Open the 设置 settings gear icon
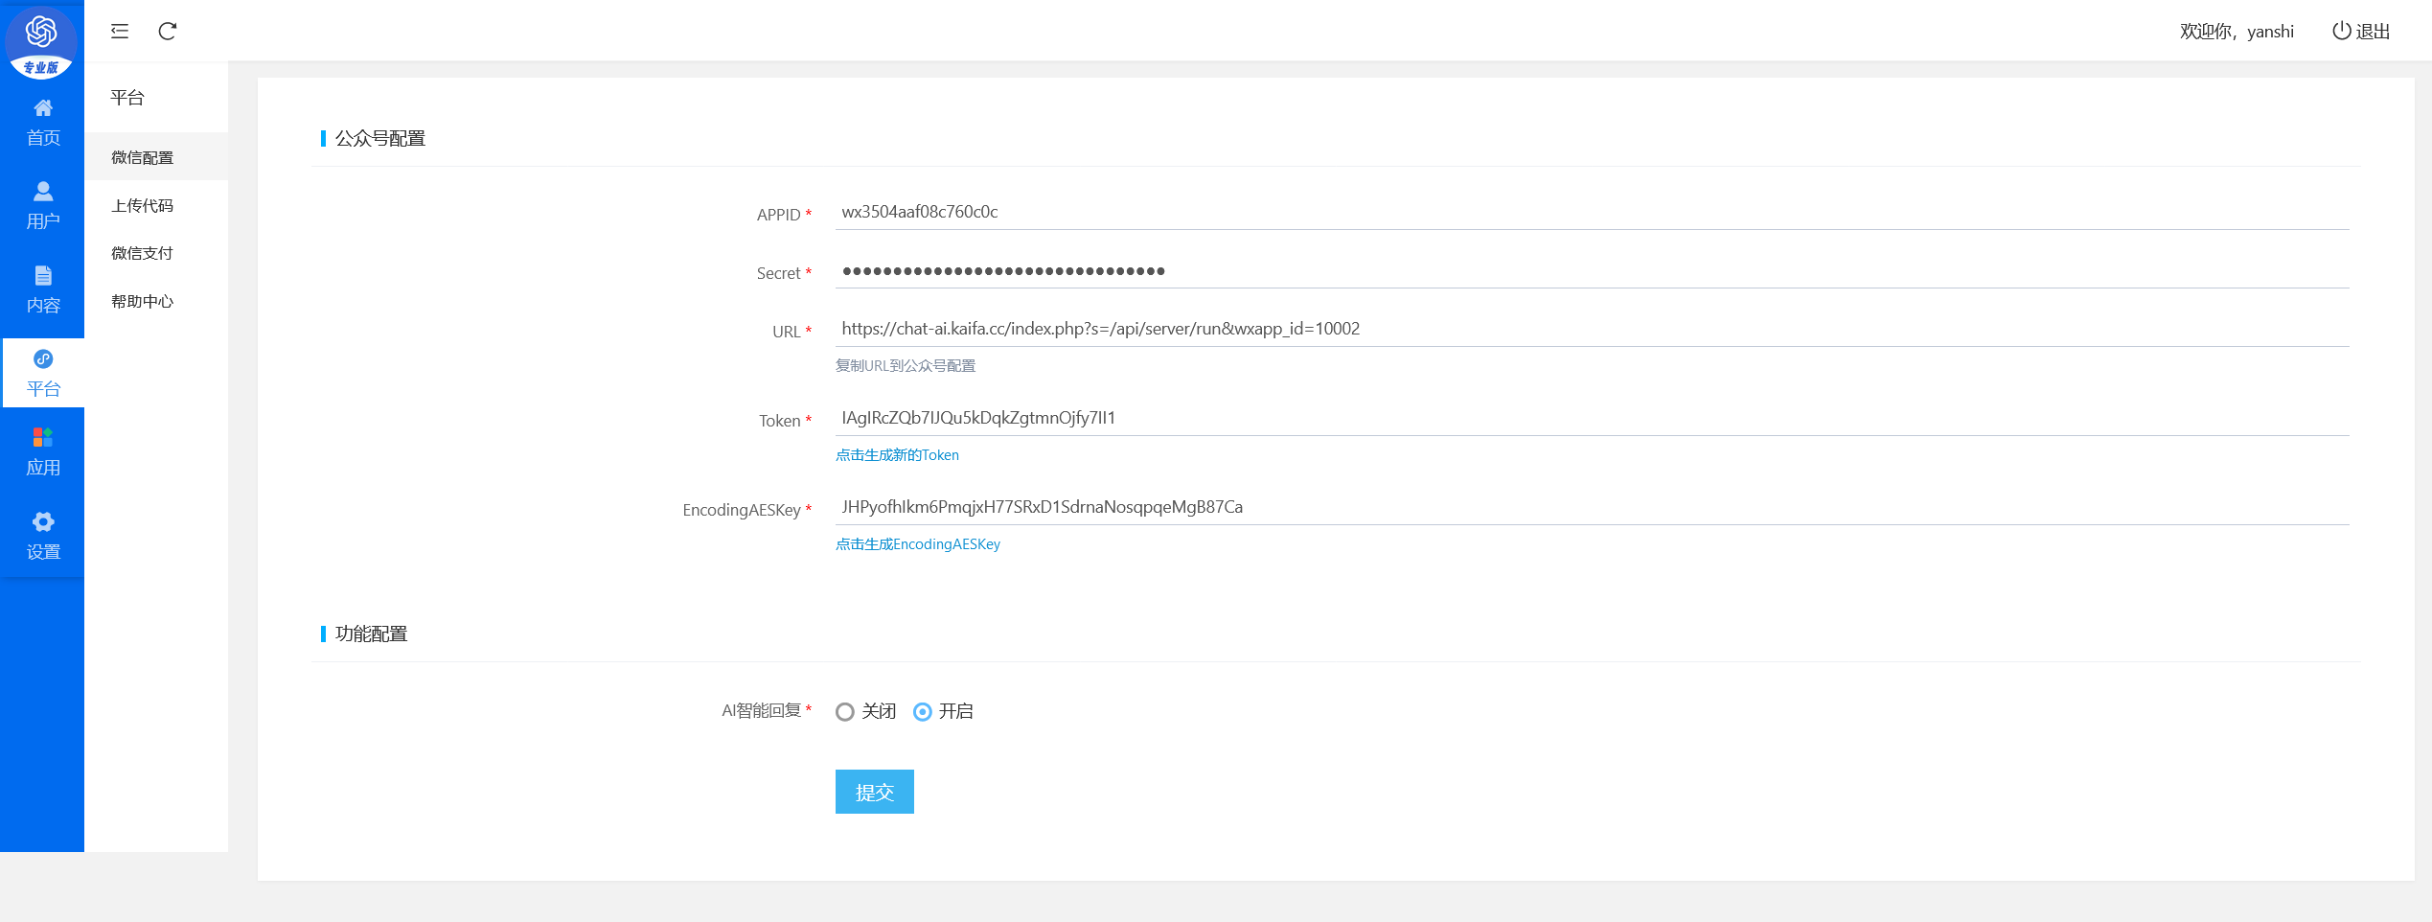Image resolution: width=2432 pixels, height=922 pixels. (43, 522)
